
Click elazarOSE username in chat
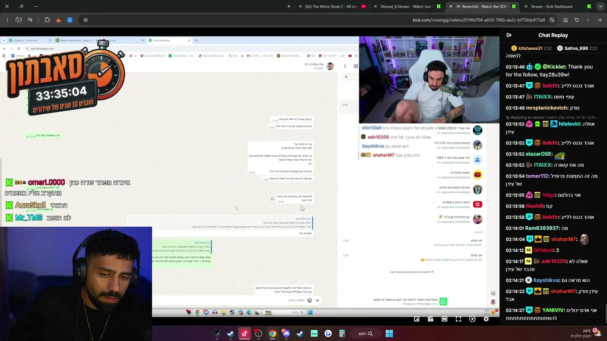pos(539,154)
